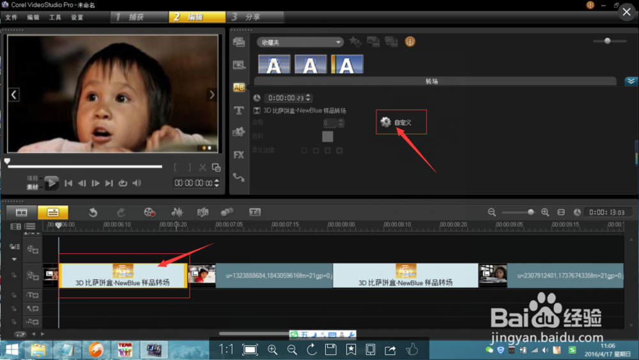Switch to Timeline view
Viewport: 639px width, 360px height.
[x=53, y=212]
